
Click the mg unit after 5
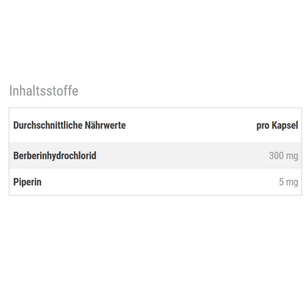point(292,182)
